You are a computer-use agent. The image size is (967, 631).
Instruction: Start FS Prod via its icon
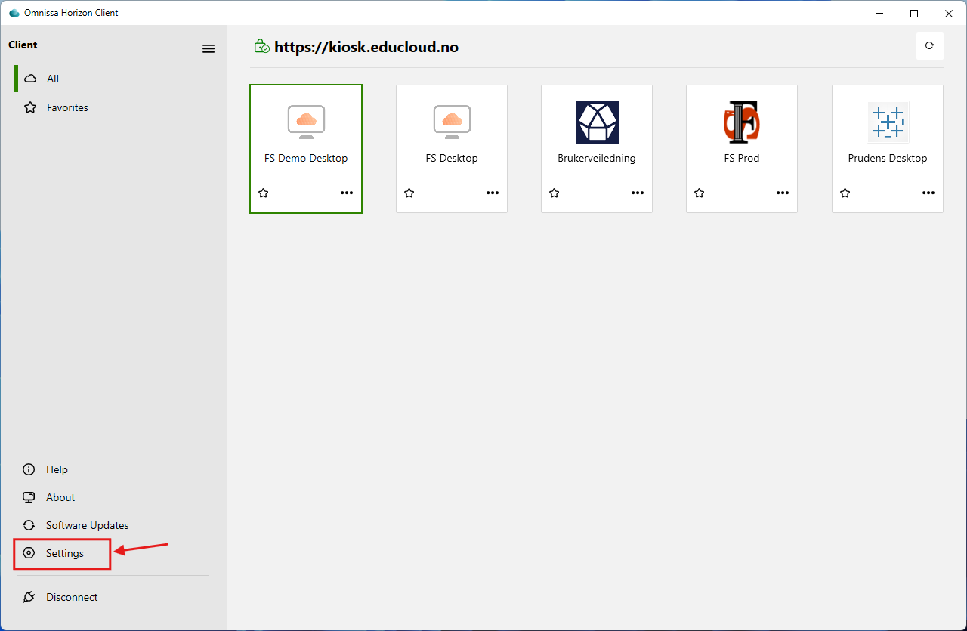click(742, 122)
